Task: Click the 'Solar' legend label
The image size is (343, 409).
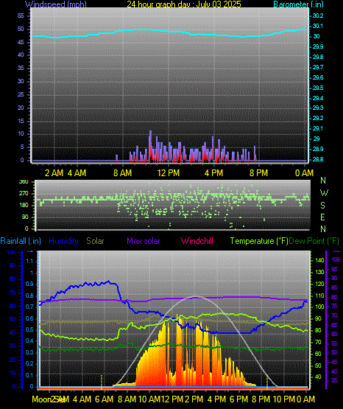Action: click(95, 241)
